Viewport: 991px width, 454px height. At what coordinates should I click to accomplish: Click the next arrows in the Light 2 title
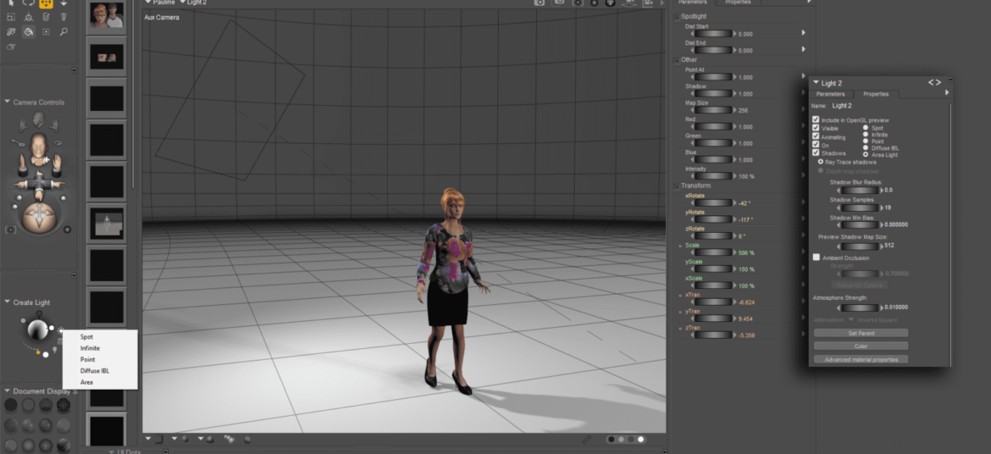point(934,82)
